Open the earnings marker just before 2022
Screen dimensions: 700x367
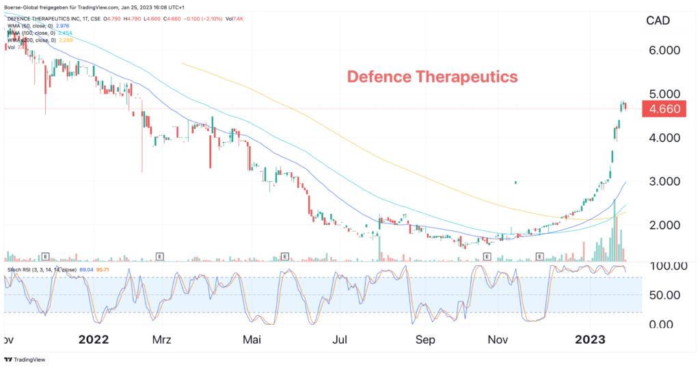coord(45,256)
